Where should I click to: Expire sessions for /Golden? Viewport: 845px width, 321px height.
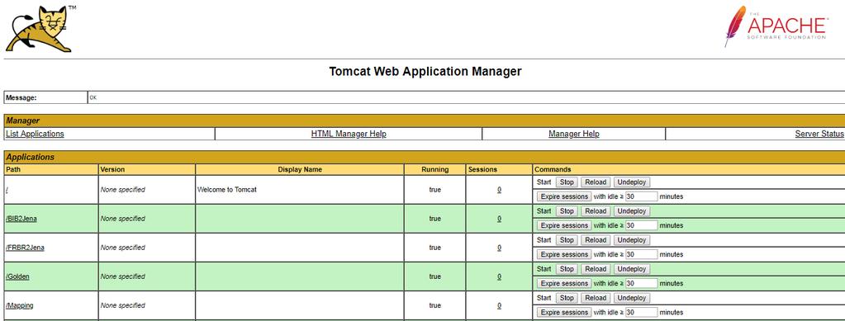coord(564,283)
